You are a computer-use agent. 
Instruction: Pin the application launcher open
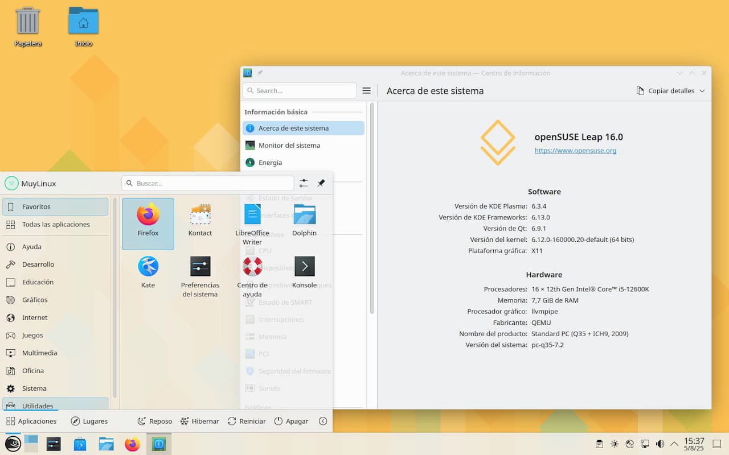321,183
